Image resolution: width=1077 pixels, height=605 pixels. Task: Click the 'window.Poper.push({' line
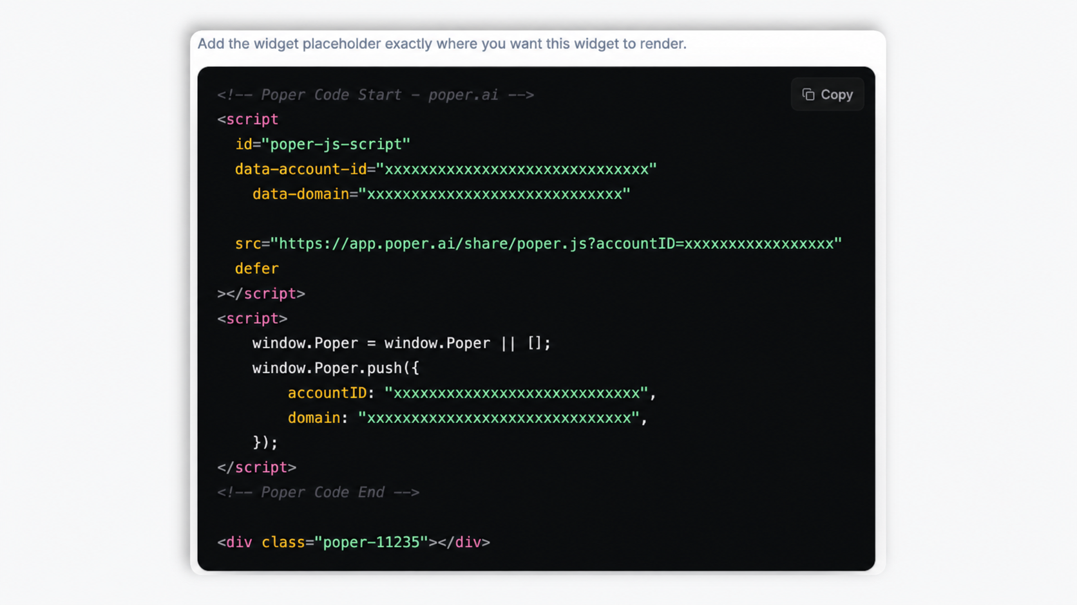pyautogui.click(x=336, y=368)
